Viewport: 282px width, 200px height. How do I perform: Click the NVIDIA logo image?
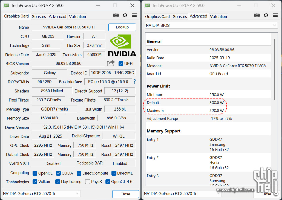122,45
